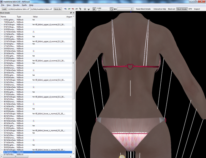Click the transform icon in row 27 NiSkinData
The height and width of the screenshot is (158, 206).
(34, 70)
